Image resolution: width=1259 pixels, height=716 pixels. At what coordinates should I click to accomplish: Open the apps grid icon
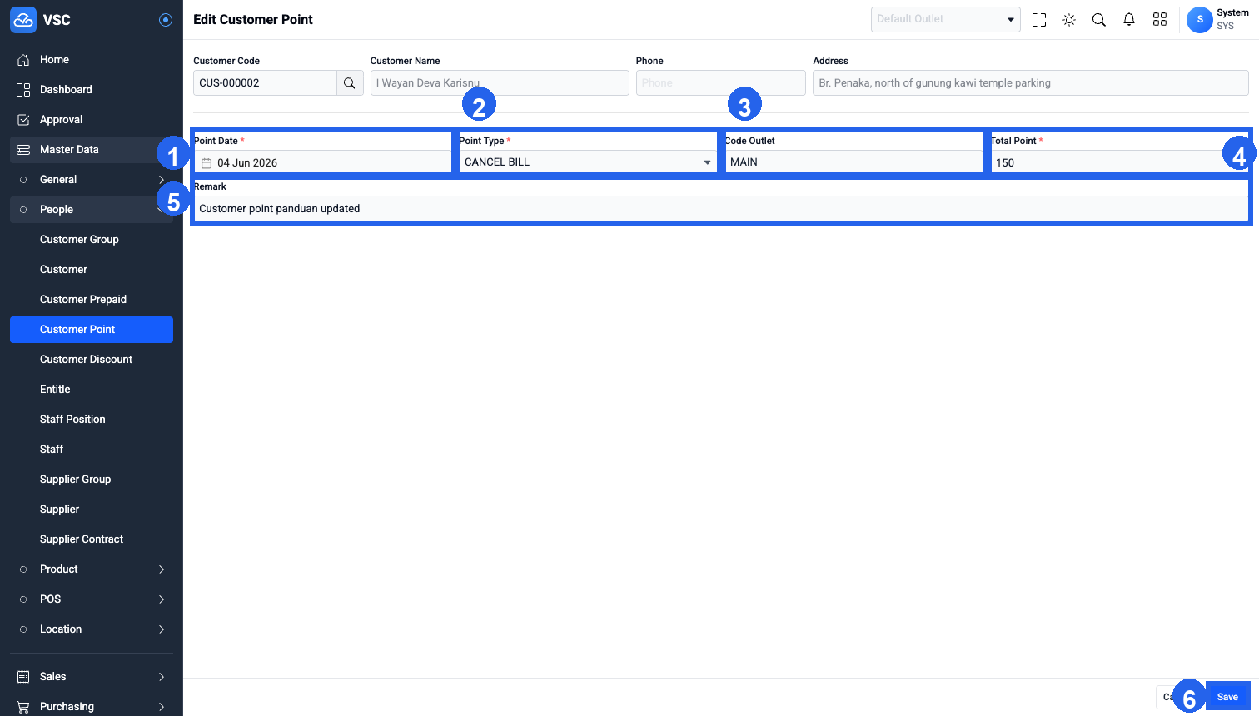1160,20
